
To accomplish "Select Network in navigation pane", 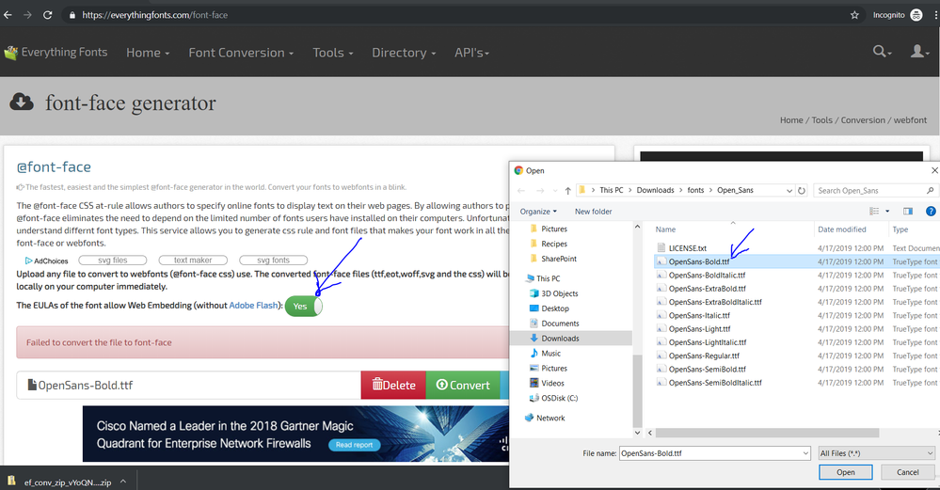I will 545,419.
